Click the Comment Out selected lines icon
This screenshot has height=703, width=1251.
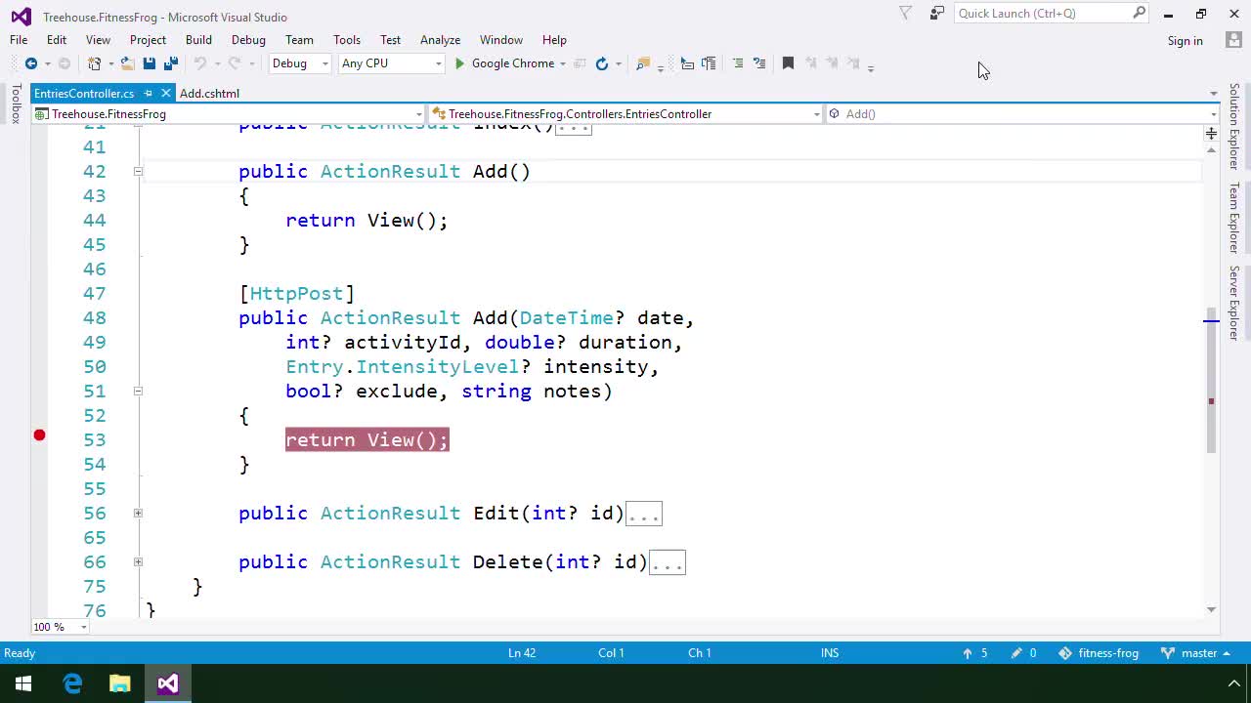point(738,62)
